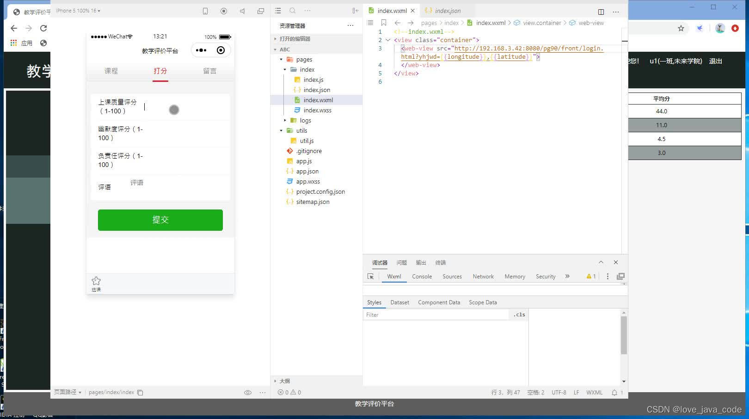Image resolution: width=749 pixels, height=419 pixels.
Task: Close the debugger panel
Action: pyautogui.click(x=616, y=262)
